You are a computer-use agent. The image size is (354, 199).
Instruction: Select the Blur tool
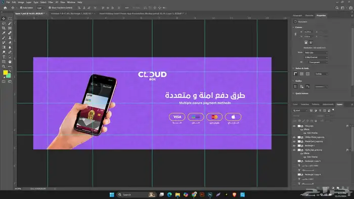(10, 47)
